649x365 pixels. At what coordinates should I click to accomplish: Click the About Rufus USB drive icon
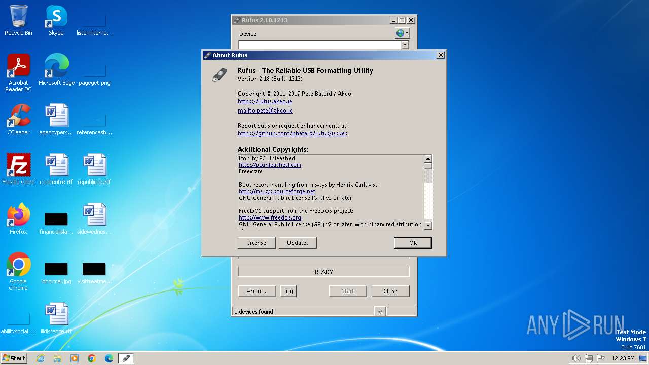click(220, 75)
